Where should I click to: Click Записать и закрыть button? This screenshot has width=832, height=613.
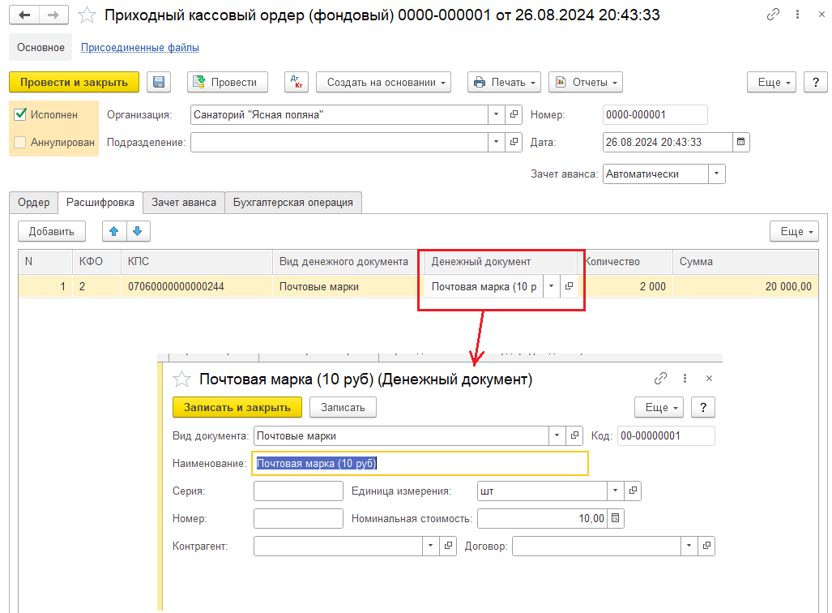tap(237, 407)
